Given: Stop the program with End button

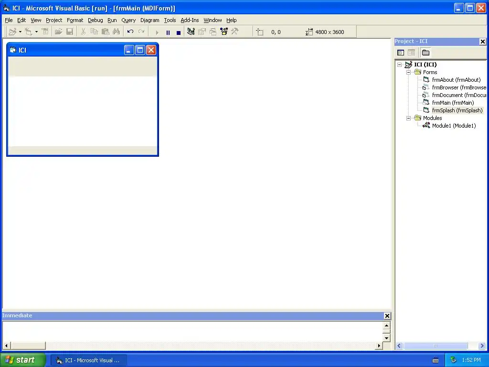Looking at the screenshot, I should 179,32.
